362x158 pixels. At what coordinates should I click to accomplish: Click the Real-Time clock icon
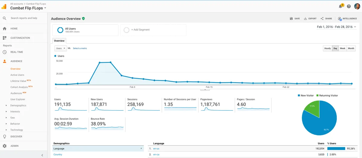pyautogui.click(x=5, y=52)
